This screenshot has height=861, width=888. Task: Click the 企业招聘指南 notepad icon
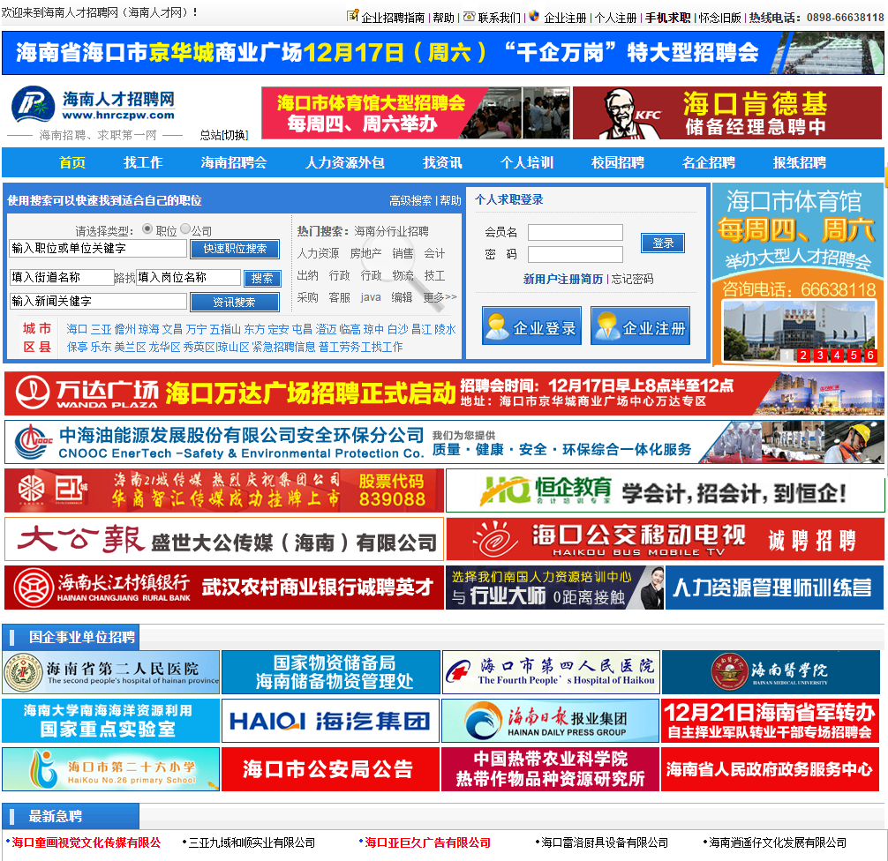tap(353, 15)
